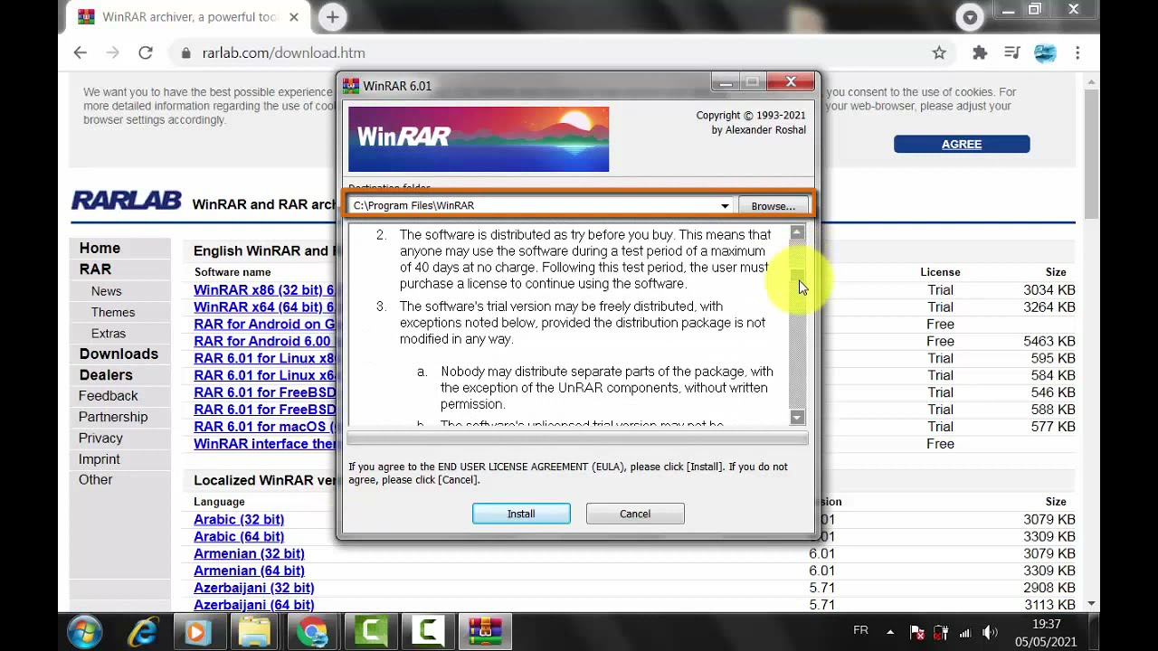Open a new Chrome tab with plus
Image resolution: width=1158 pixels, height=651 pixels.
[x=332, y=16]
